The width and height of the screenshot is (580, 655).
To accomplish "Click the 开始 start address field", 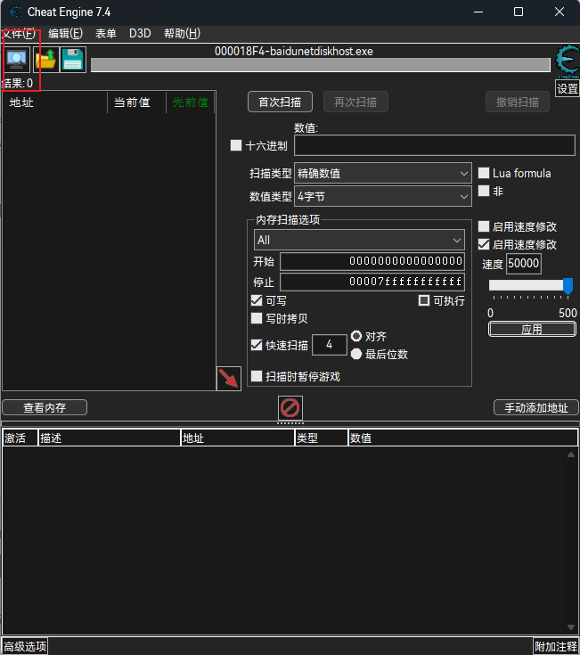I will click(x=372, y=261).
